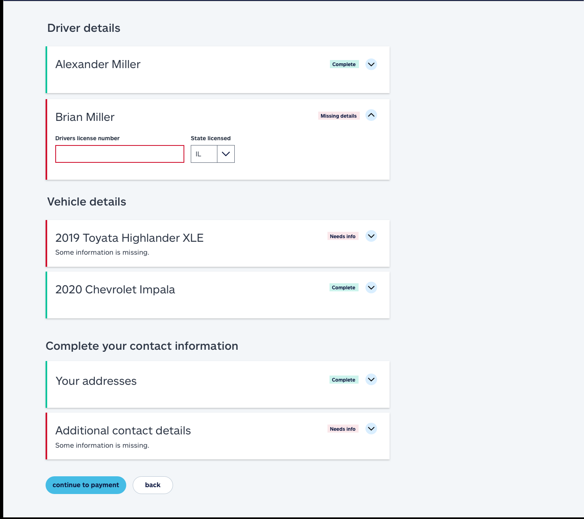This screenshot has width=584, height=519.
Task: Expand 2019 Toyata Highlander XLE chevron
Action: click(x=371, y=236)
